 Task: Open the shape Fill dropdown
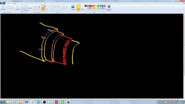pos(65,8)
